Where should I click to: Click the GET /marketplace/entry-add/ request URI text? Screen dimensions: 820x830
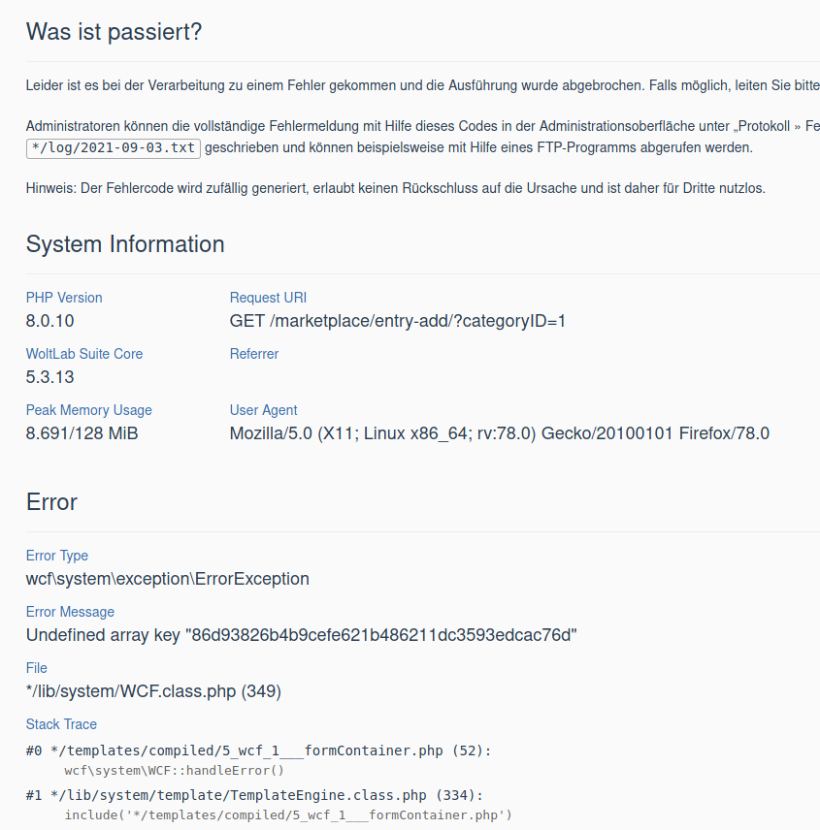click(x=398, y=321)
